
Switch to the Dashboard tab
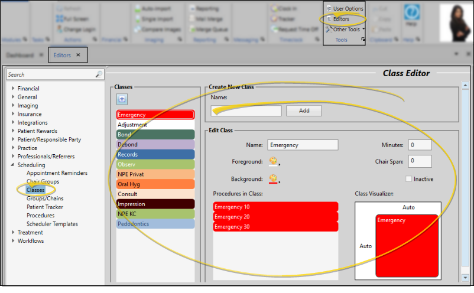point(20,55)
